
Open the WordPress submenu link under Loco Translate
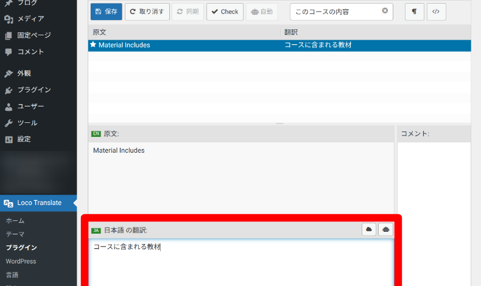click(21, 261)
